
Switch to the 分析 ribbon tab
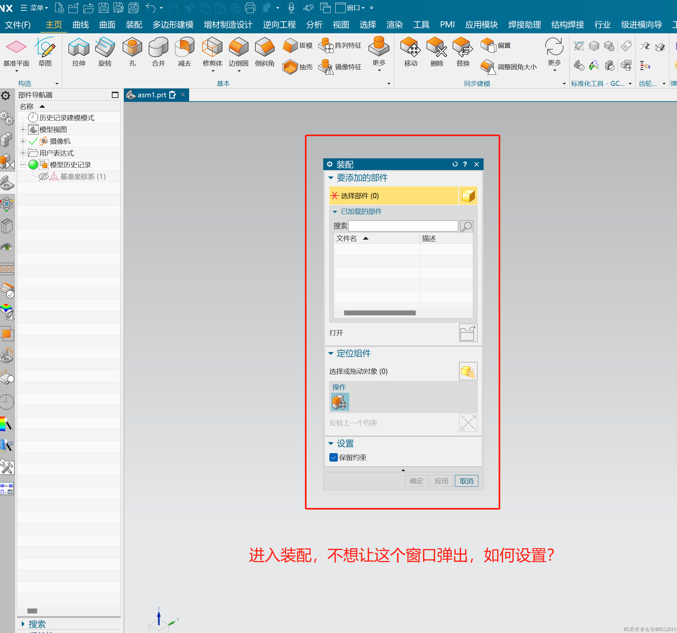point(314,24)
